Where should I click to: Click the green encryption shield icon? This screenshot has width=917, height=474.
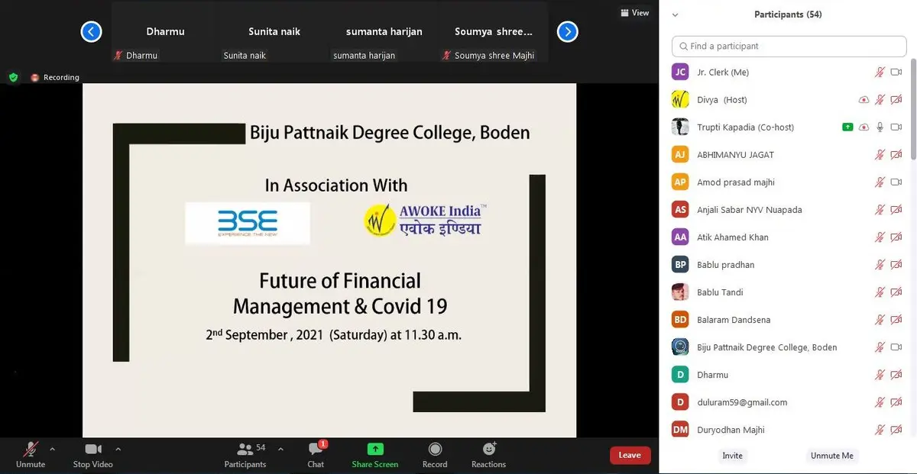13,77
